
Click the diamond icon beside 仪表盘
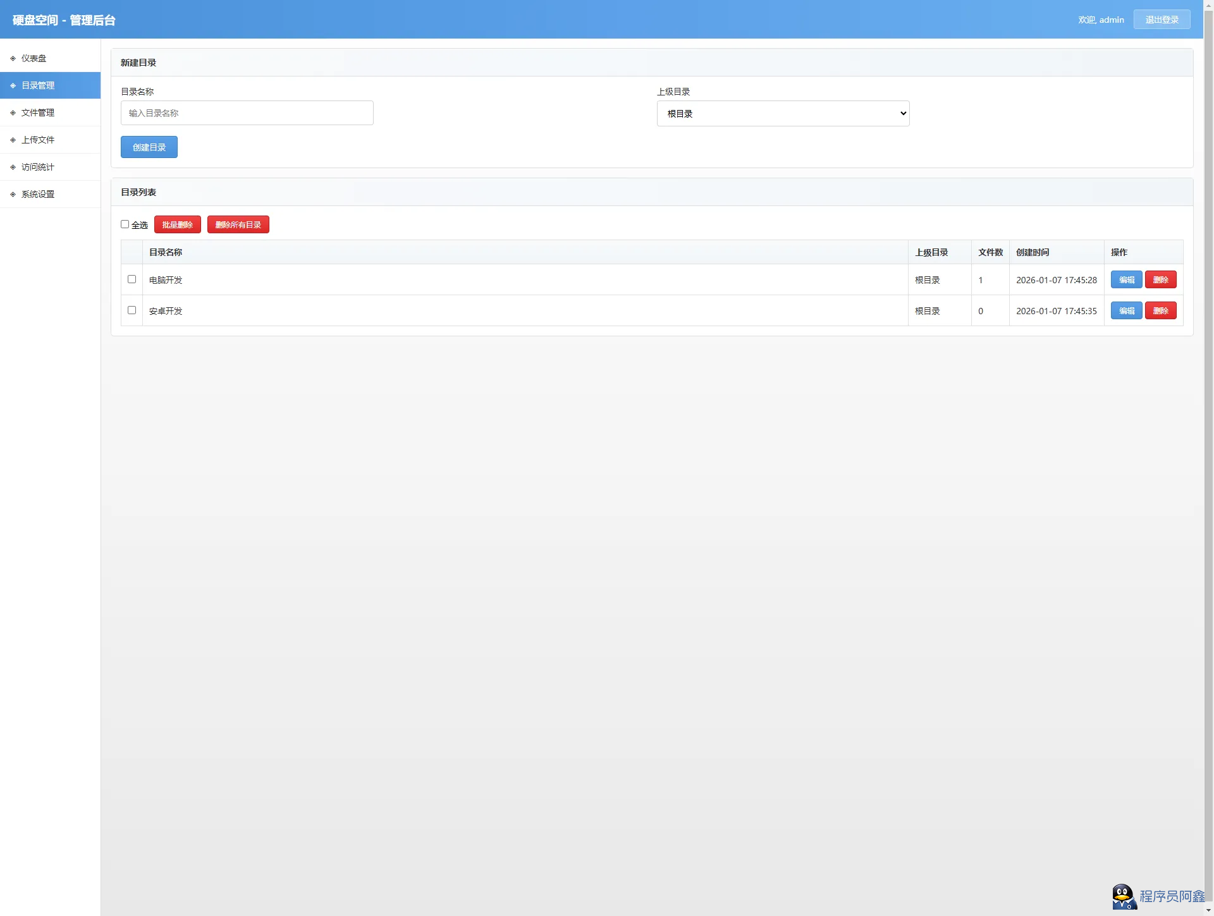[13, 58]
